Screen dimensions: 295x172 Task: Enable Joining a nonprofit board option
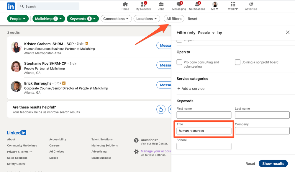(x=237, y=62)
